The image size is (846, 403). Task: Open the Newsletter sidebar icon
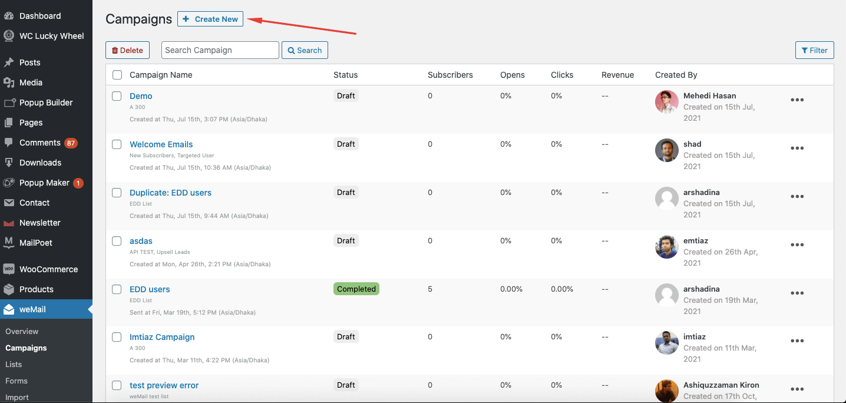(x=9, y=223)
